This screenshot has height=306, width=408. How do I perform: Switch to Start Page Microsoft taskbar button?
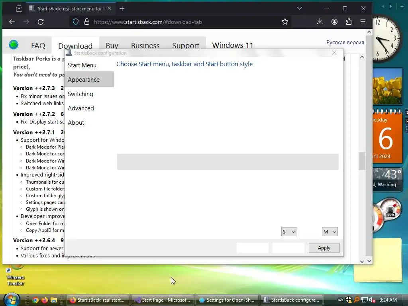coord(163,300)
